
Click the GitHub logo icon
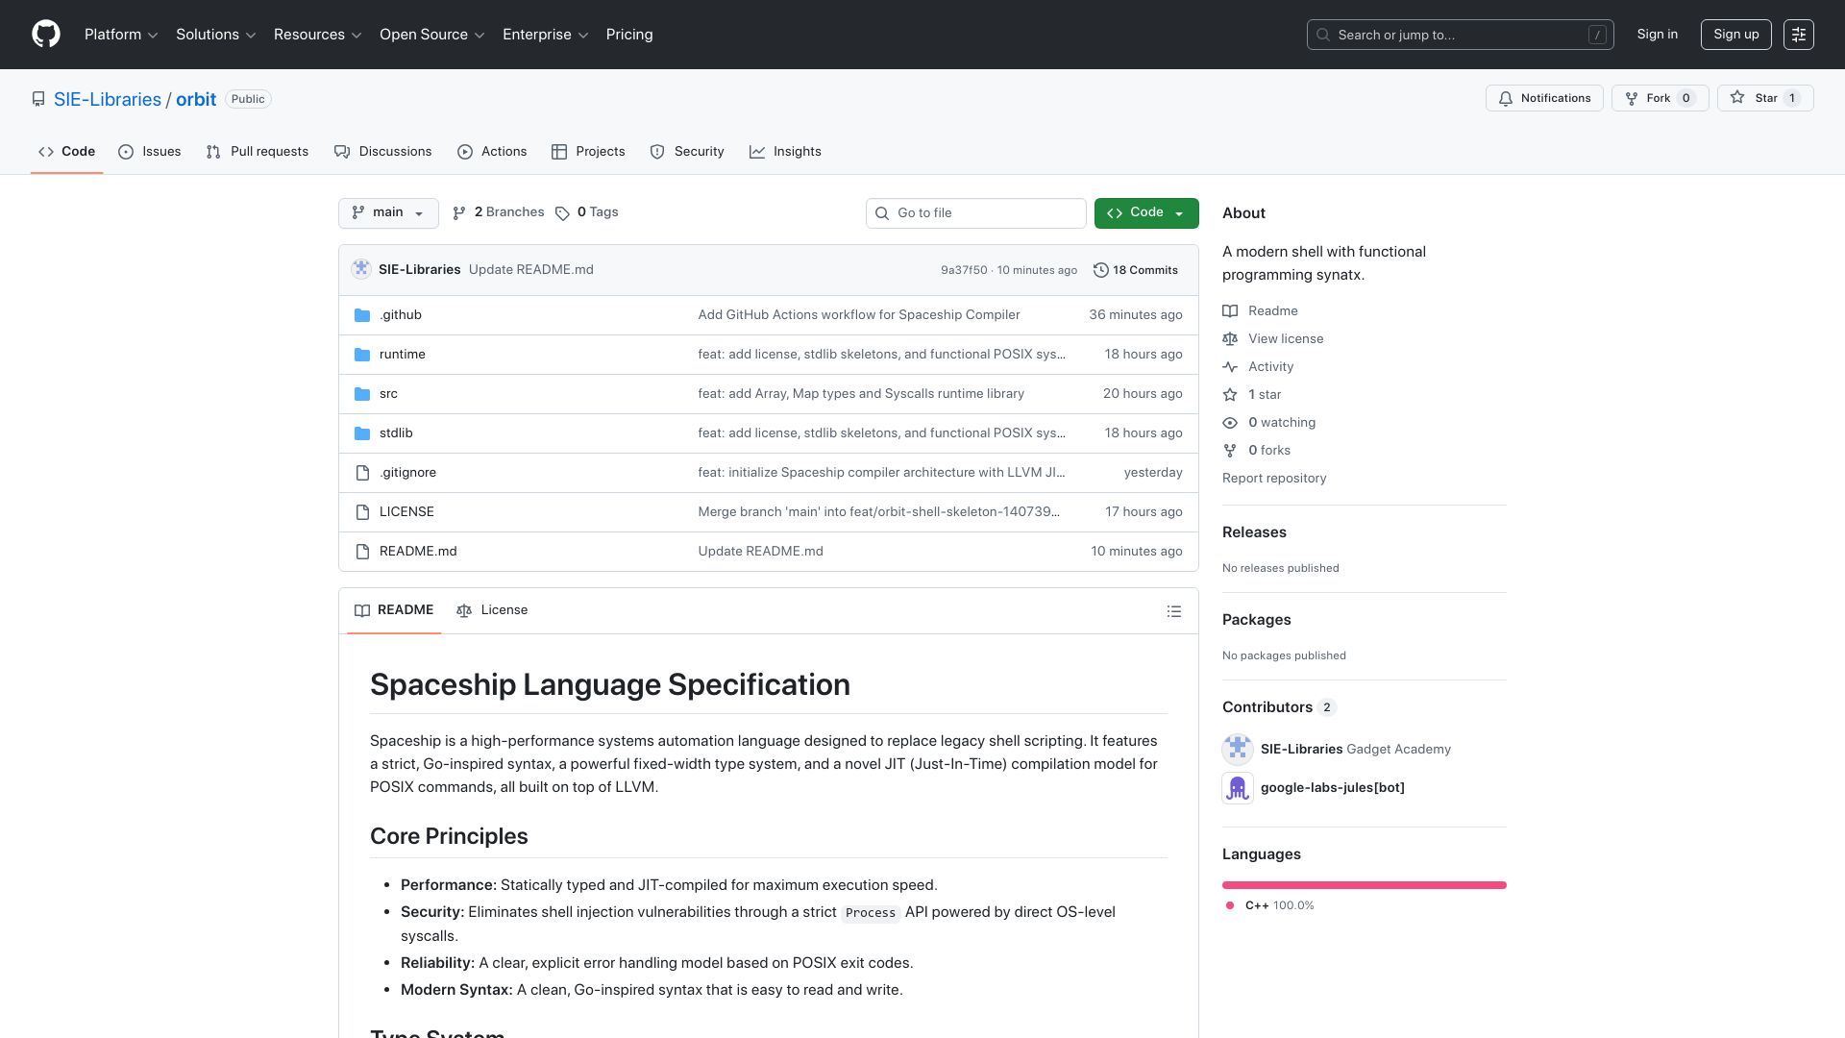[46, 35]
